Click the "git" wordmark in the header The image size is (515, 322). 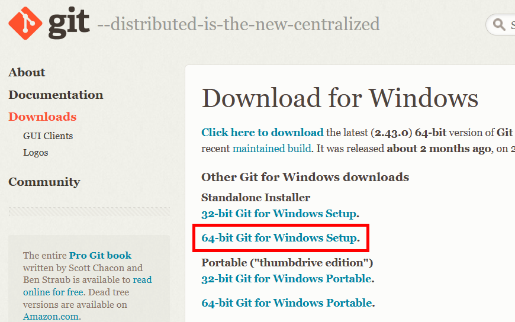tap(69, 22)
